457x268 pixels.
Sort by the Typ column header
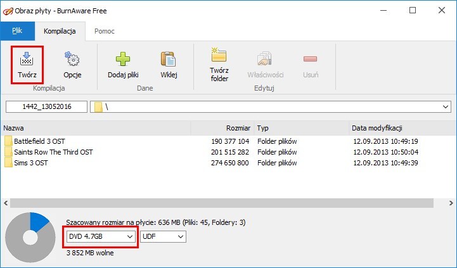coord(302,128)
